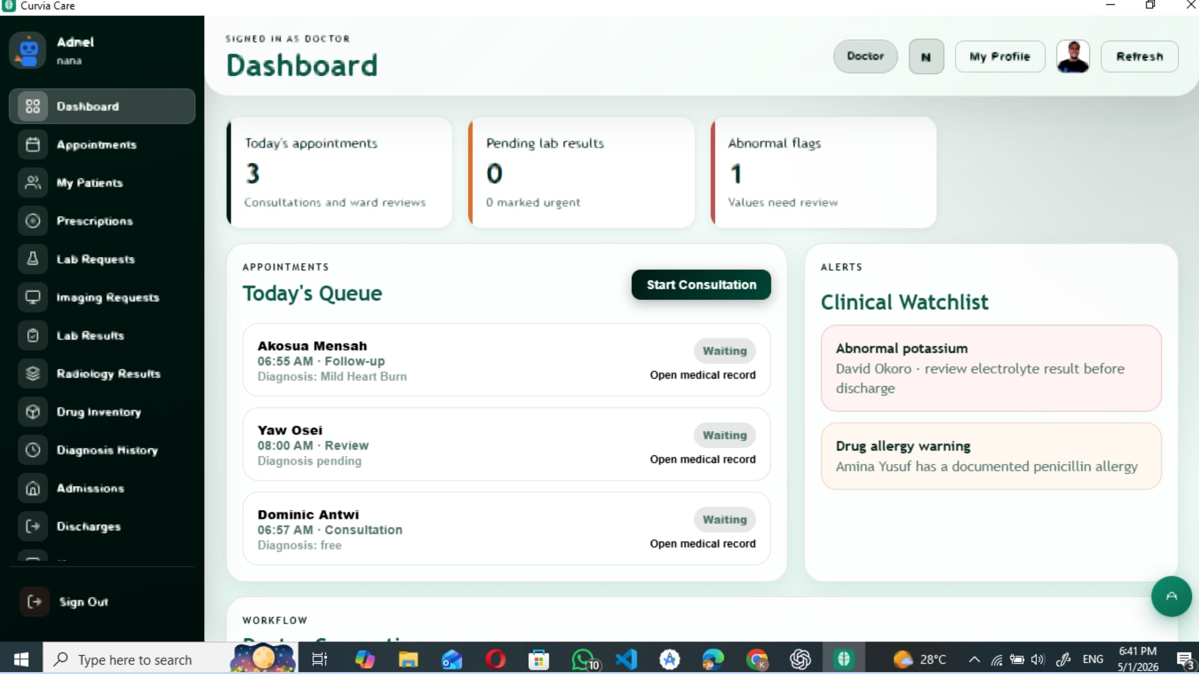Viewport: 1199px width, 674px height.
Task: Open Prescriptions sidebar item
Action: [102, 221]
